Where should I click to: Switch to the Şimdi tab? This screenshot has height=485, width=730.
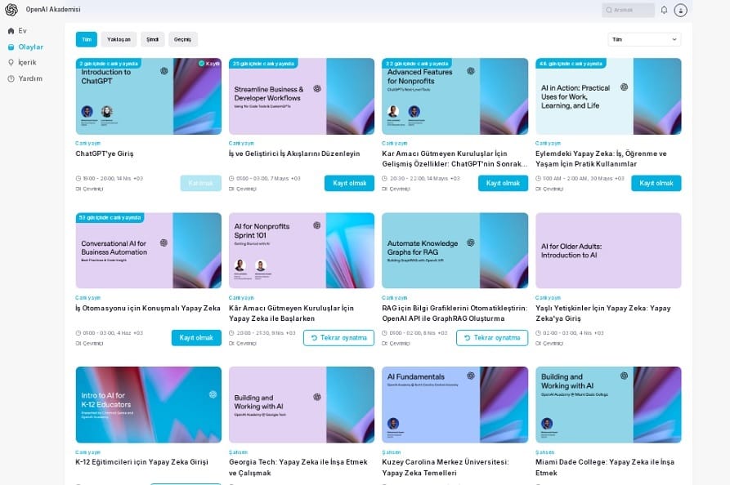(x=153, y=39)
